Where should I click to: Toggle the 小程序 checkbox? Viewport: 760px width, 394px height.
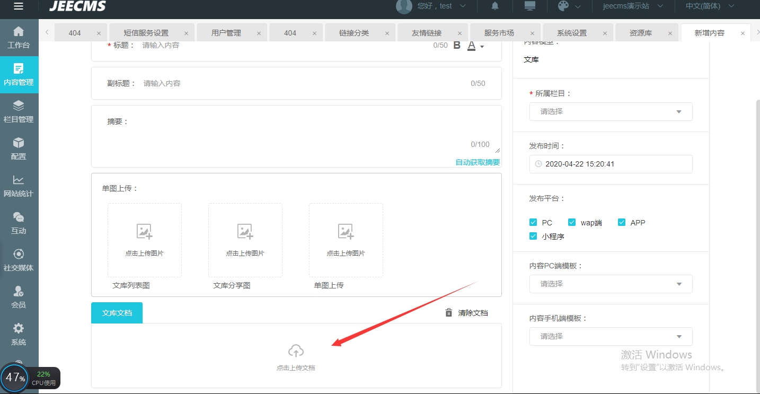(533, 236)
